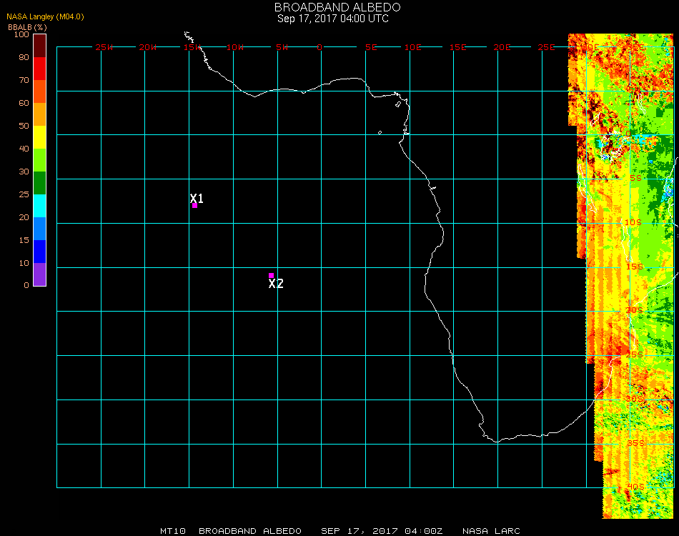Click the footer's monospaced 'BROADBAND ALBEDO' text
Screen dimensions: 679x536
250,531
